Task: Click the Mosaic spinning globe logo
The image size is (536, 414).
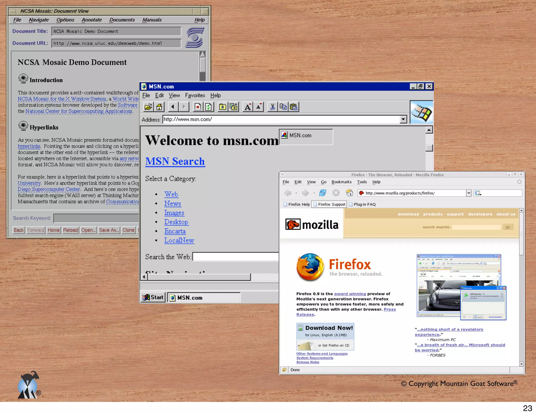Action: 195,37
